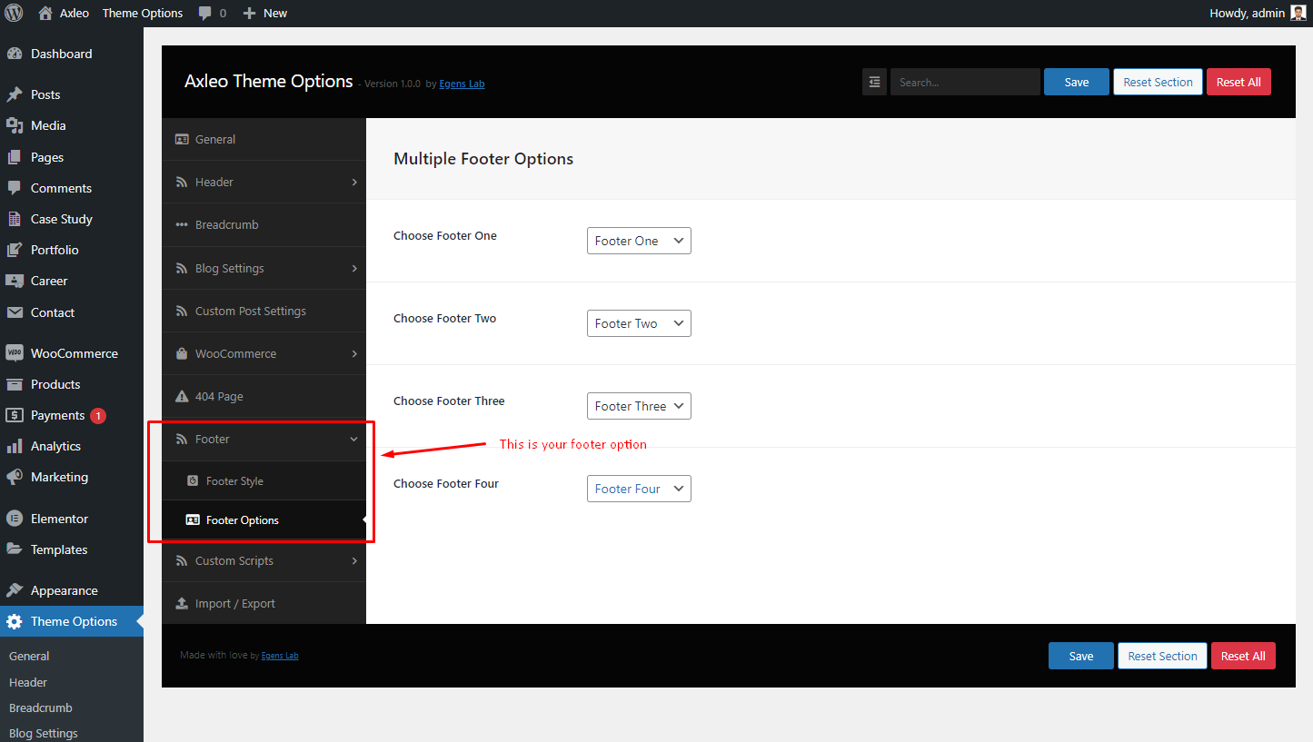
Task: Open Custom Post Settings tab
Action: 264,311
